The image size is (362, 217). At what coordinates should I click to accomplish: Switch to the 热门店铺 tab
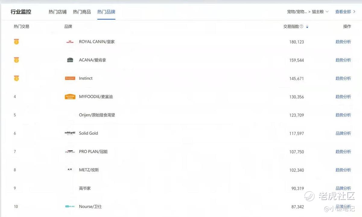click(58, 12)
